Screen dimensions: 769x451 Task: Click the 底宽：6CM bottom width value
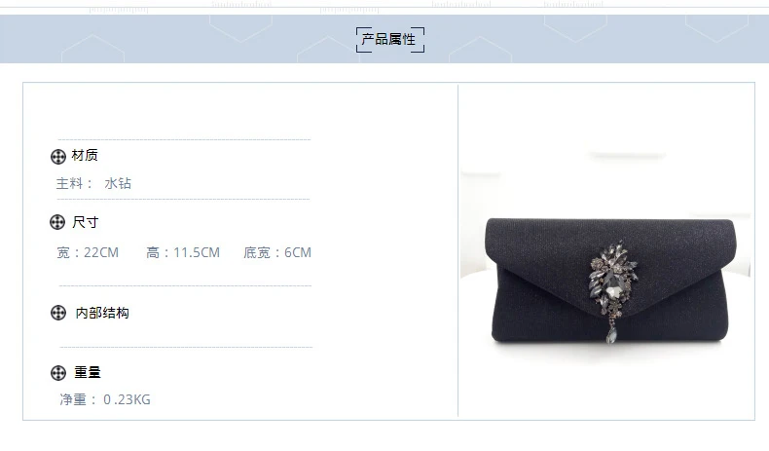click(x=277, y=252)
